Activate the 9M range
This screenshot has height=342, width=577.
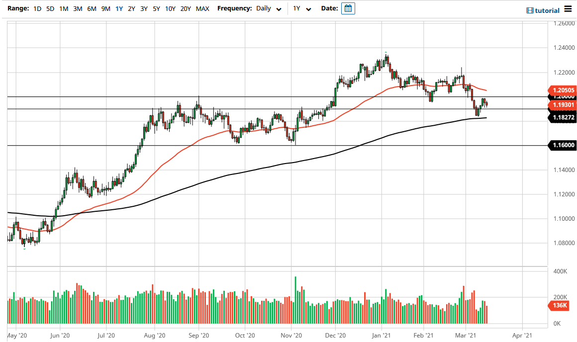[105, 8]
